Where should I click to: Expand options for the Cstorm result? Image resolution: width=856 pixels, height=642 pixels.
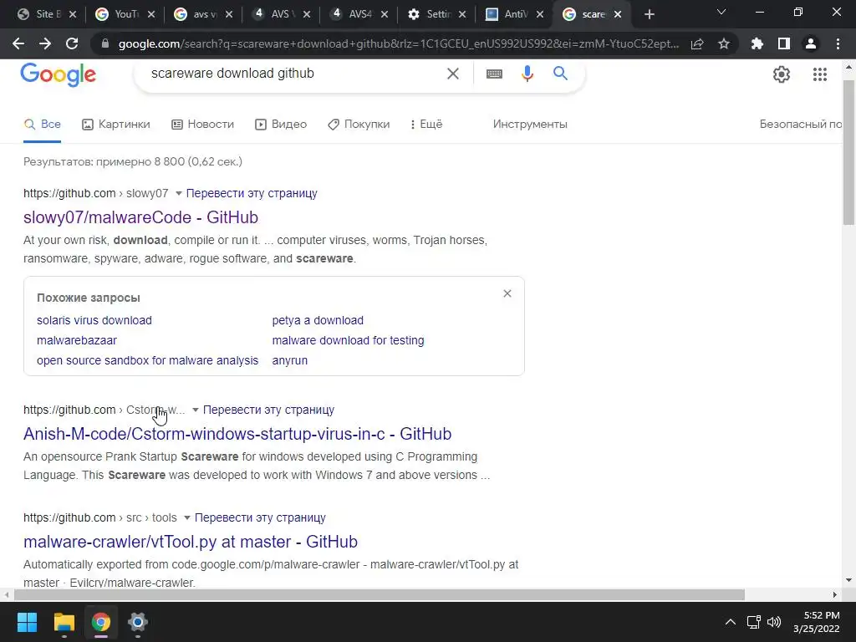click(x=196, y=410)
